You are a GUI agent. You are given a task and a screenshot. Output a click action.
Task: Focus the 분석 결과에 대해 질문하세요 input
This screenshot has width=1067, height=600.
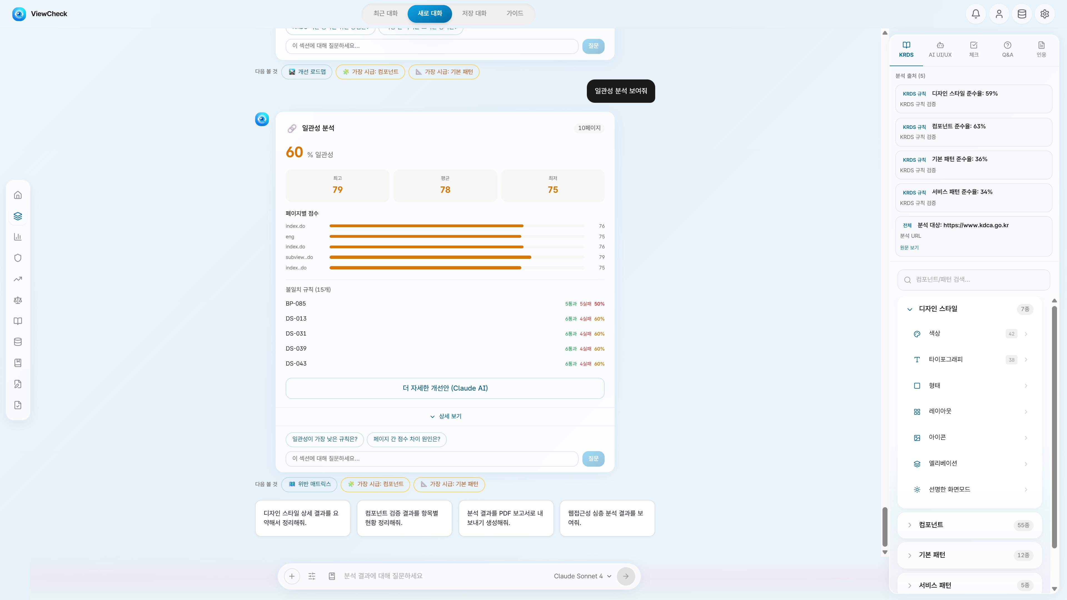coord(445,576)
